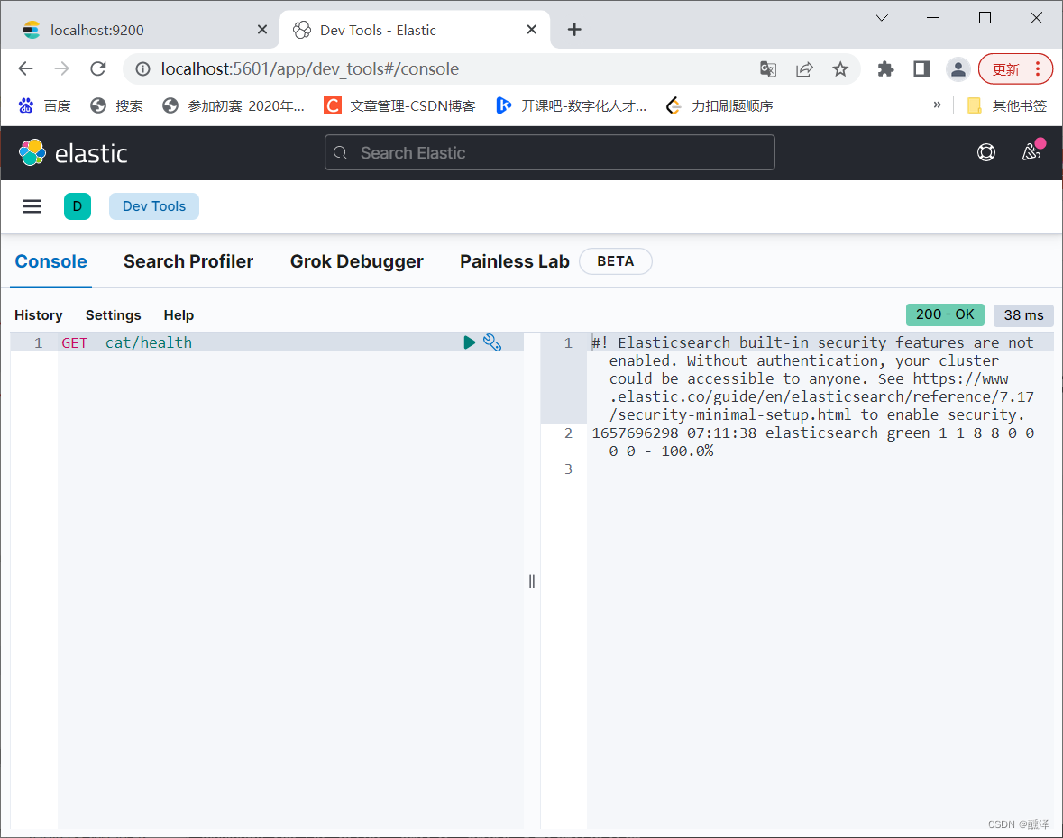Bookmark this page with the star
The width and height of the screenshot is (1063, 838).
click(840, 68)
